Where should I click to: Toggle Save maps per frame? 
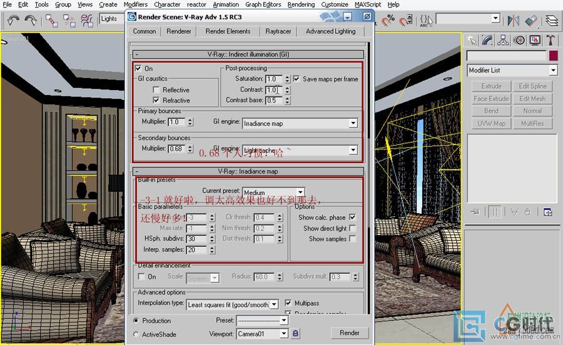click(297, 79)
